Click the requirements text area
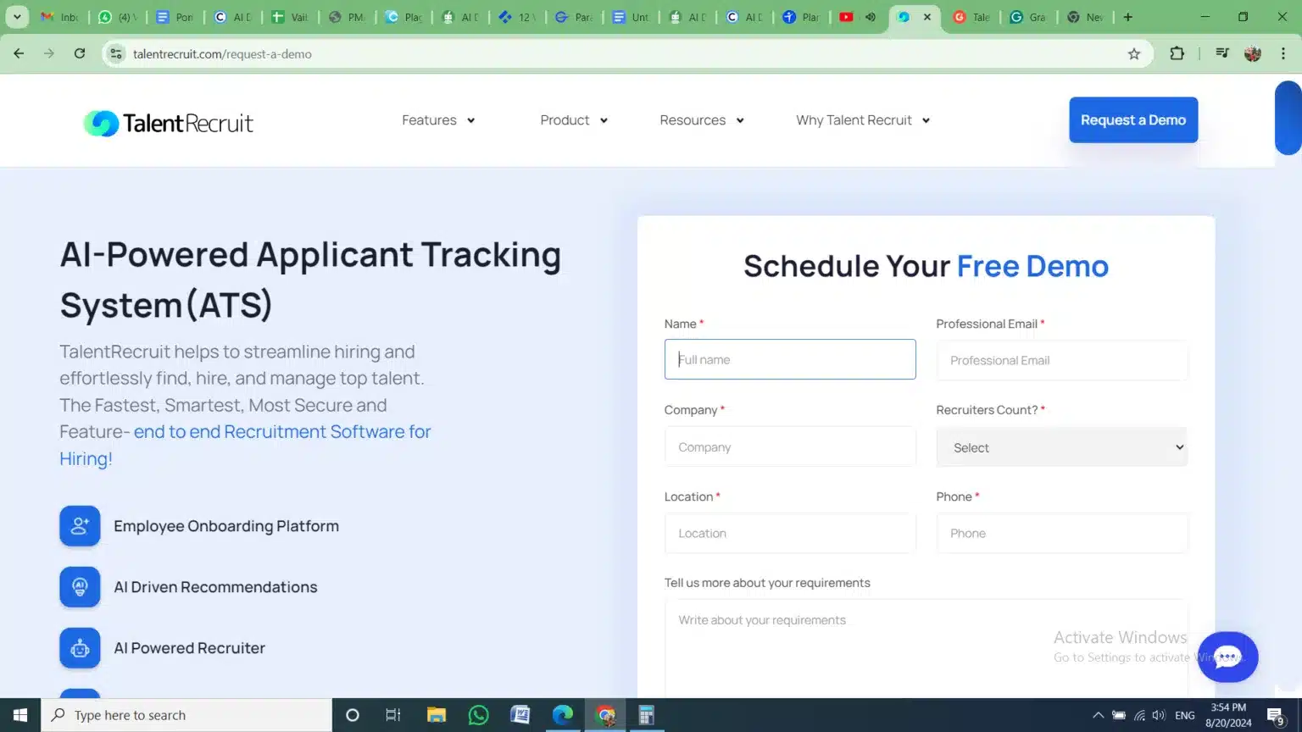Screen dimensions: 1302x732 tap(926, 648)
